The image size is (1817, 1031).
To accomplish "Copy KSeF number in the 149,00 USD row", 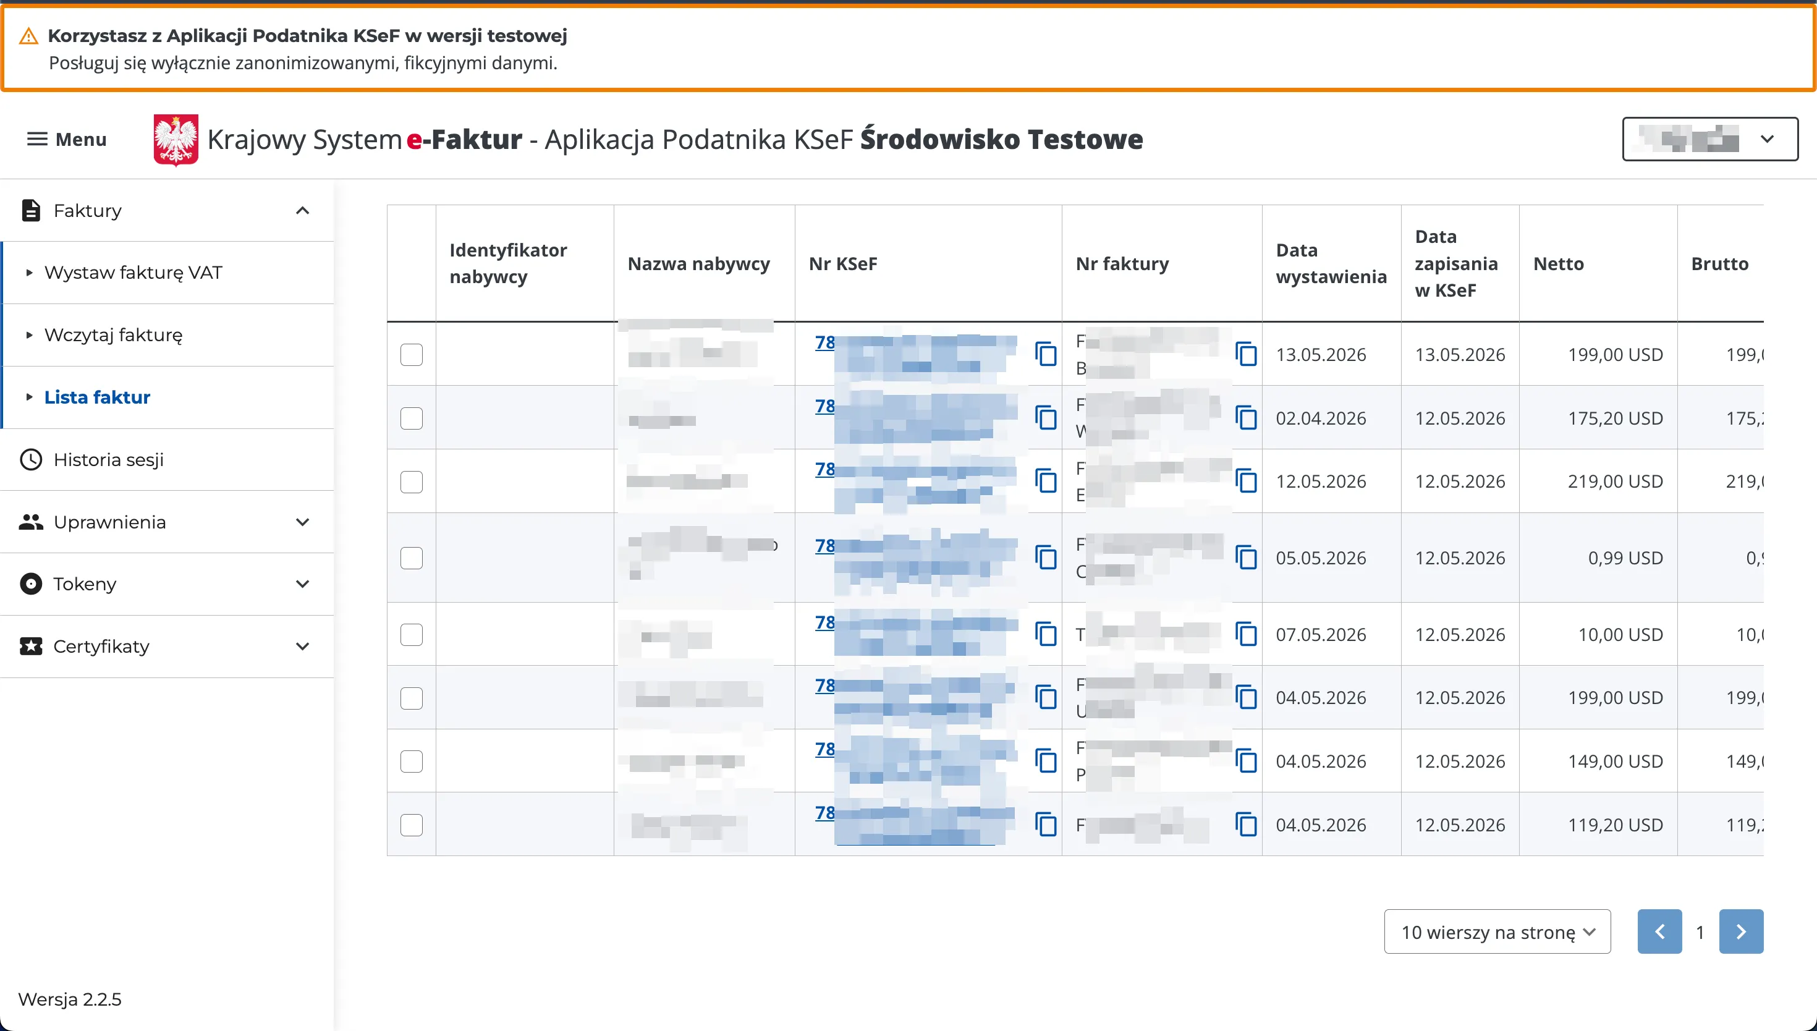I will [1046, 760].
